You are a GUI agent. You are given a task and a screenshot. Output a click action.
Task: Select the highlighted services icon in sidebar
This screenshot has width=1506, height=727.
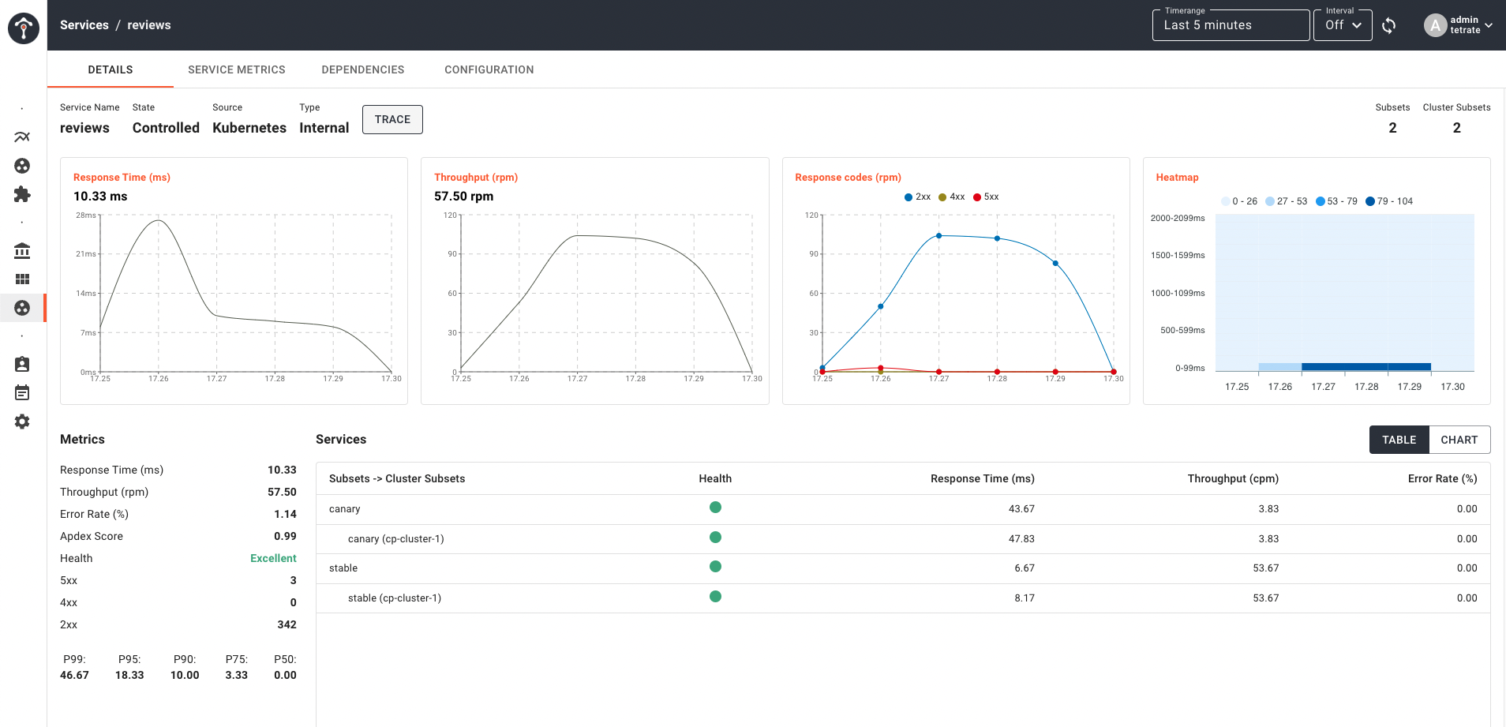(22, 308)
